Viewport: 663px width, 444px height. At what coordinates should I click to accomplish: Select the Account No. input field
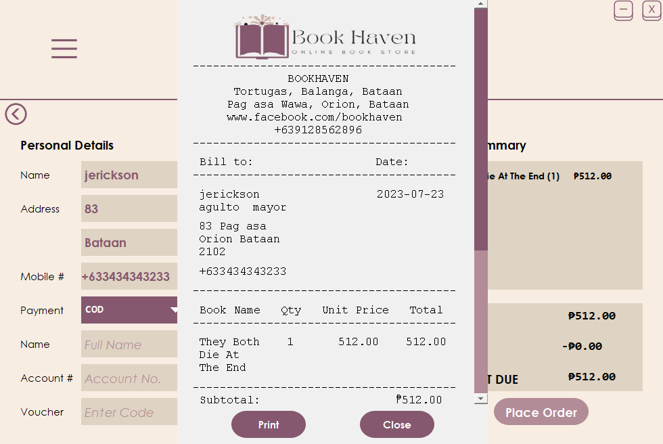(x=129, y=378)
